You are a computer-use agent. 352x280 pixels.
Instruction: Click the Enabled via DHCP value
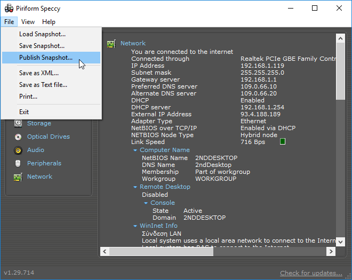point(268,128)
